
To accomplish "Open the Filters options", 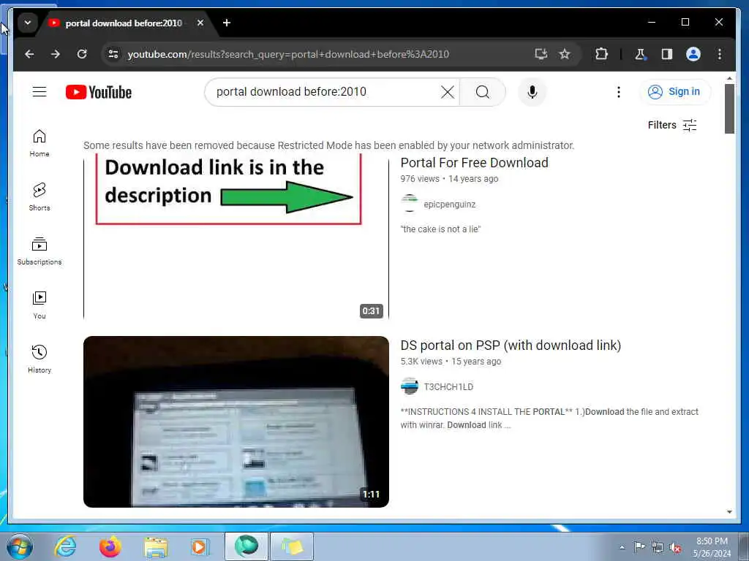I will (x=672, y=125).
